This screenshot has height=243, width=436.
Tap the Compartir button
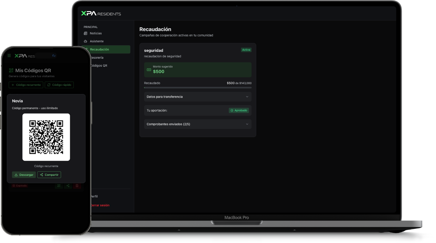pyautogui.click(x=49, y=175)
